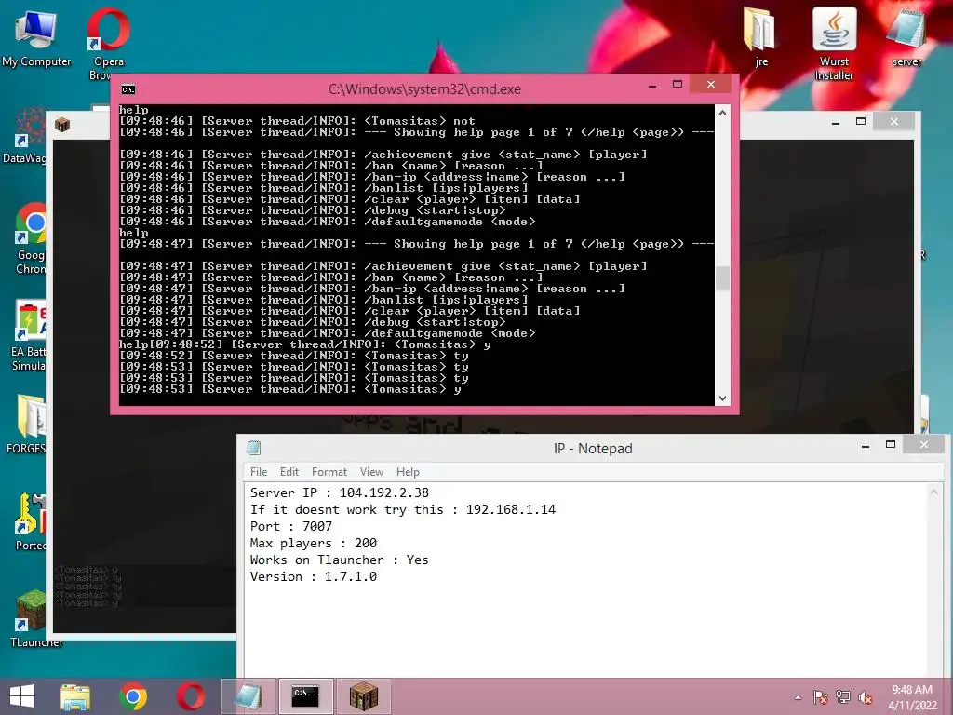Click the 'Port : 7007' line in Notepad
This screenshot has width=953, height=715.
[291, 527]
